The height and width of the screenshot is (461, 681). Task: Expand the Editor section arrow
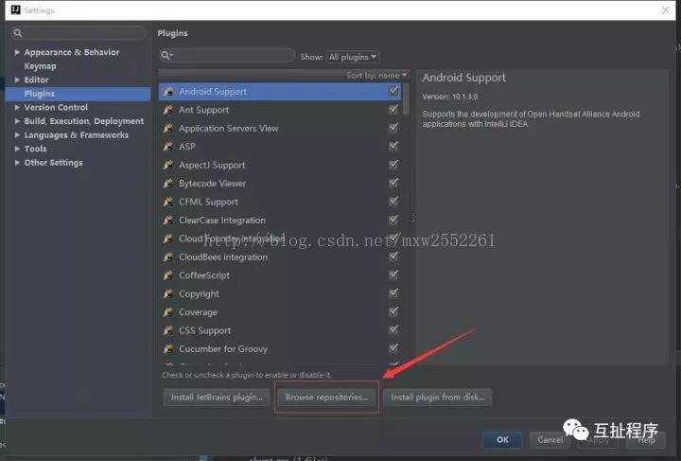click(17, 80)
